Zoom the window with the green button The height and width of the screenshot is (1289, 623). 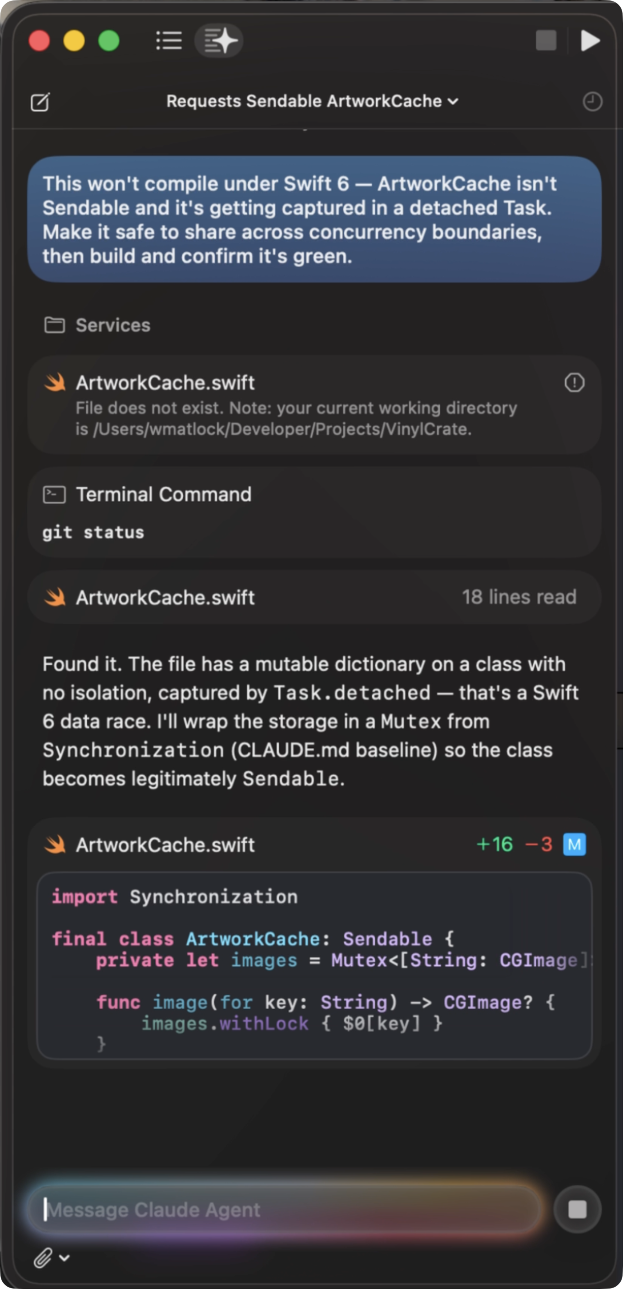click(109, 41)
